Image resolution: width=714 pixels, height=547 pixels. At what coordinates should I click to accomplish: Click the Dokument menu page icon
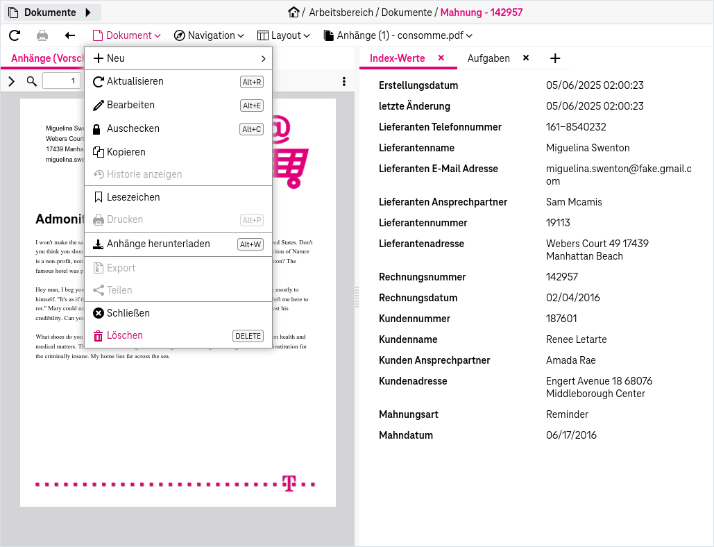pos(97,35)
